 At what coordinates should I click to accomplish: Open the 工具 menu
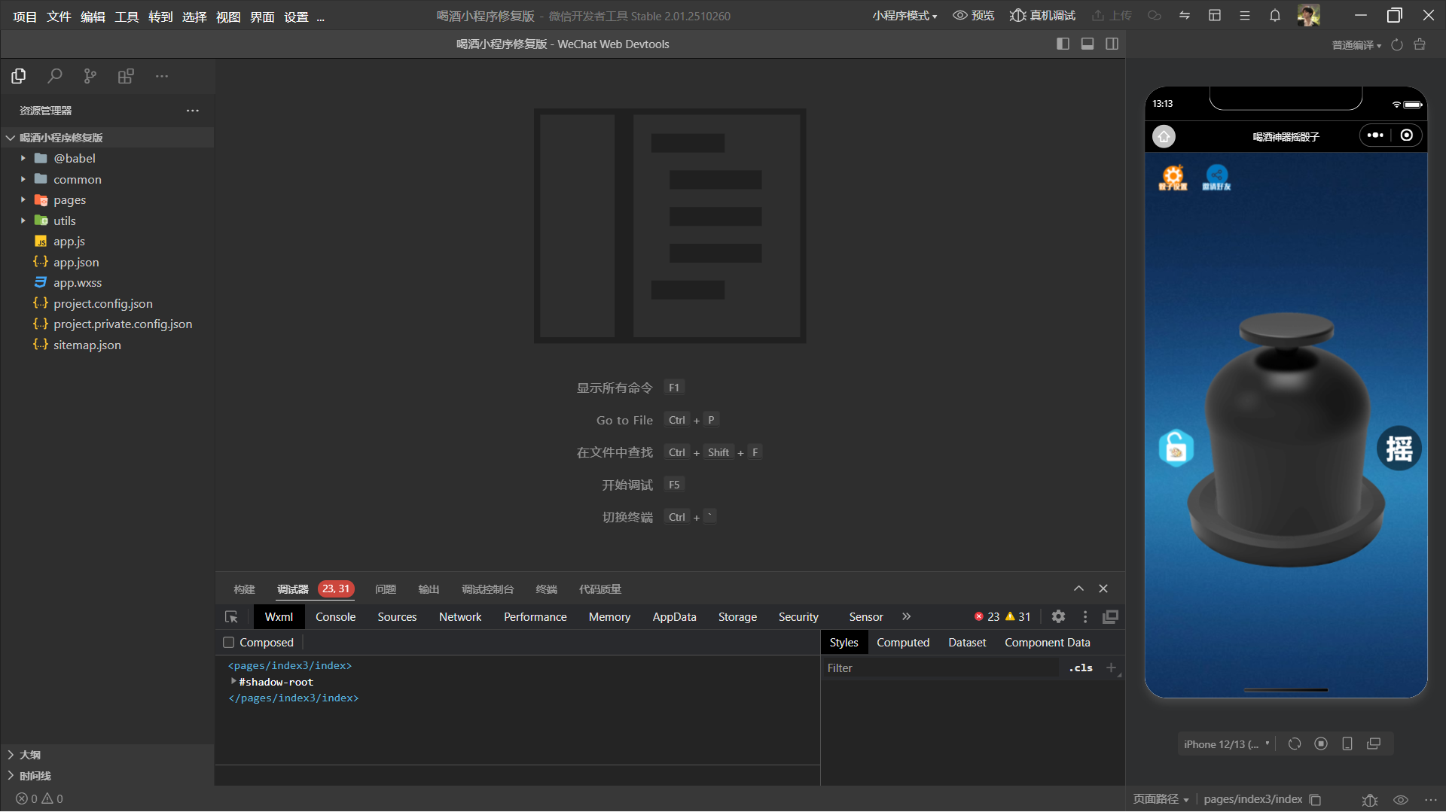point(127,17)
